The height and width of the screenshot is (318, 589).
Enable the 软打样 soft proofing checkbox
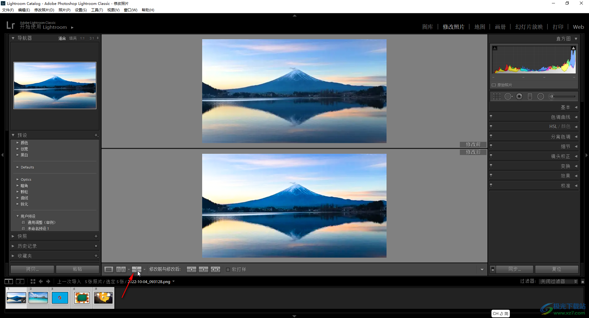pyautogui.click(x=228, y=270)
